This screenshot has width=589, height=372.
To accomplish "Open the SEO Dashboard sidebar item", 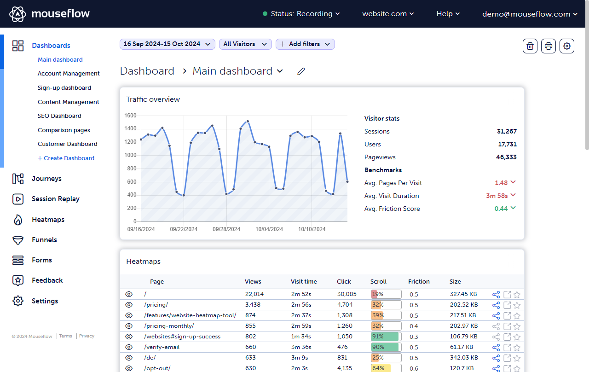I will pyautogui.click(x=59, y=116).
